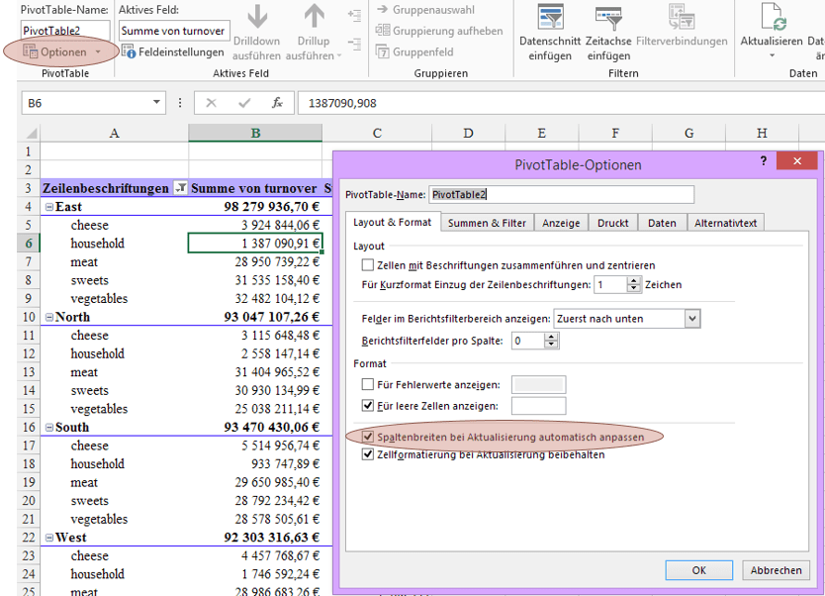Click the formula bar fx insert function icon

(x=278, y=103)
